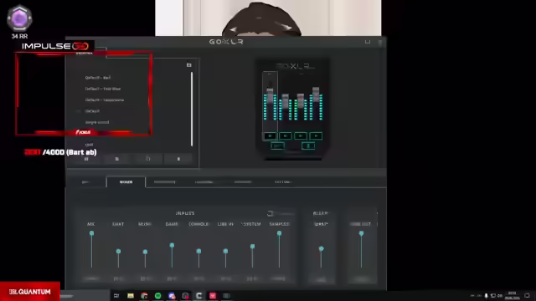Image resolution: width=536 pixels, height=301 pixels.
Task: Click the third icon button under the profile list
Action: [x=147, y=159]
